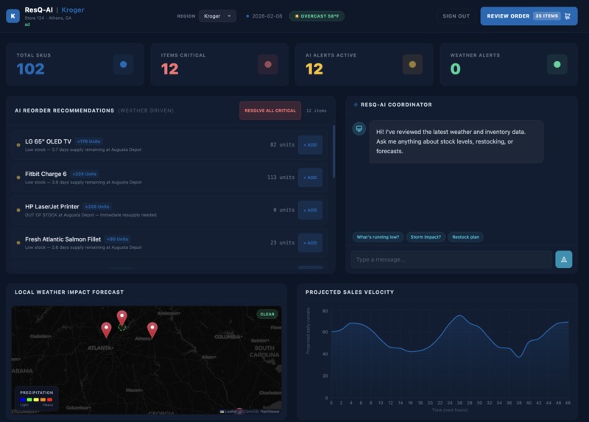Viewport: 589px width, 422px height.
Task: Click the send message icon button
Action: [563, 259]
